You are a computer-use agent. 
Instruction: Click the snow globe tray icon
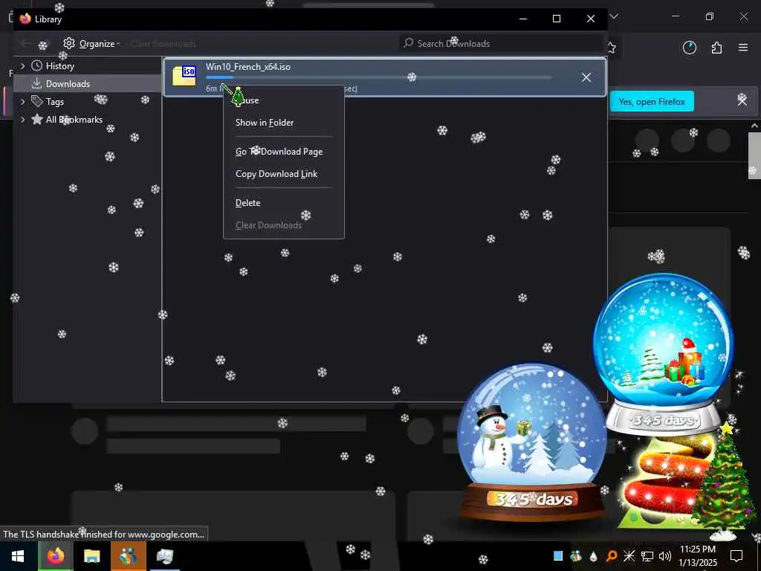click(x=576, y=556)
